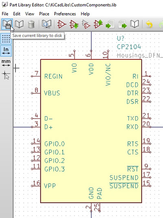Click the create new component op-amp icon

click(62, 24)
